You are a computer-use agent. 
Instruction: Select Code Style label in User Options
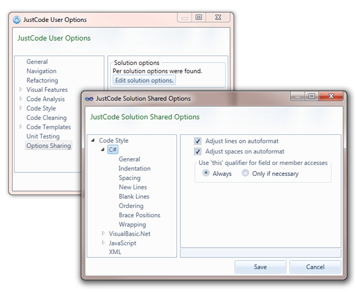[x=41, y=108]
